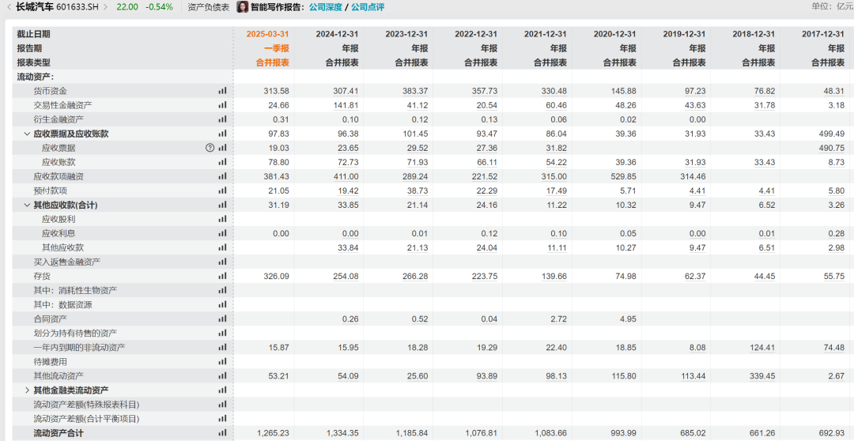Open chart icon for 划分为持有待售的资产 row
The height and width of the screenshot is (441, 854).
[x=222, y=334]
